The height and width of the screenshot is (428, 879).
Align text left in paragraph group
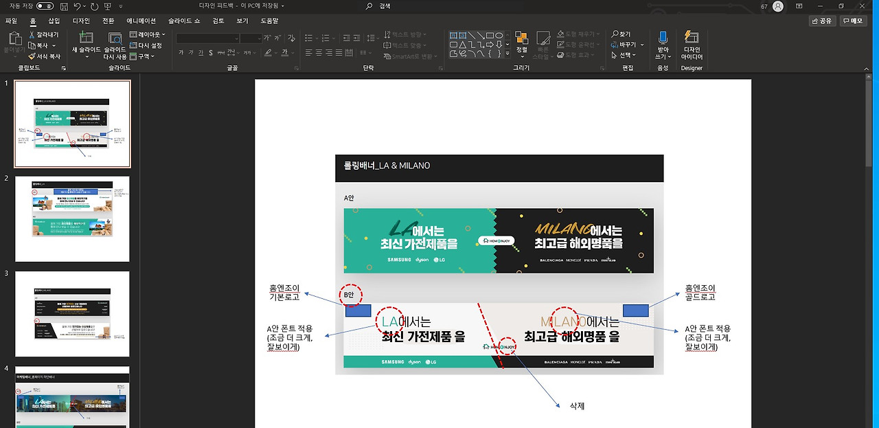[x=309, y=53]
